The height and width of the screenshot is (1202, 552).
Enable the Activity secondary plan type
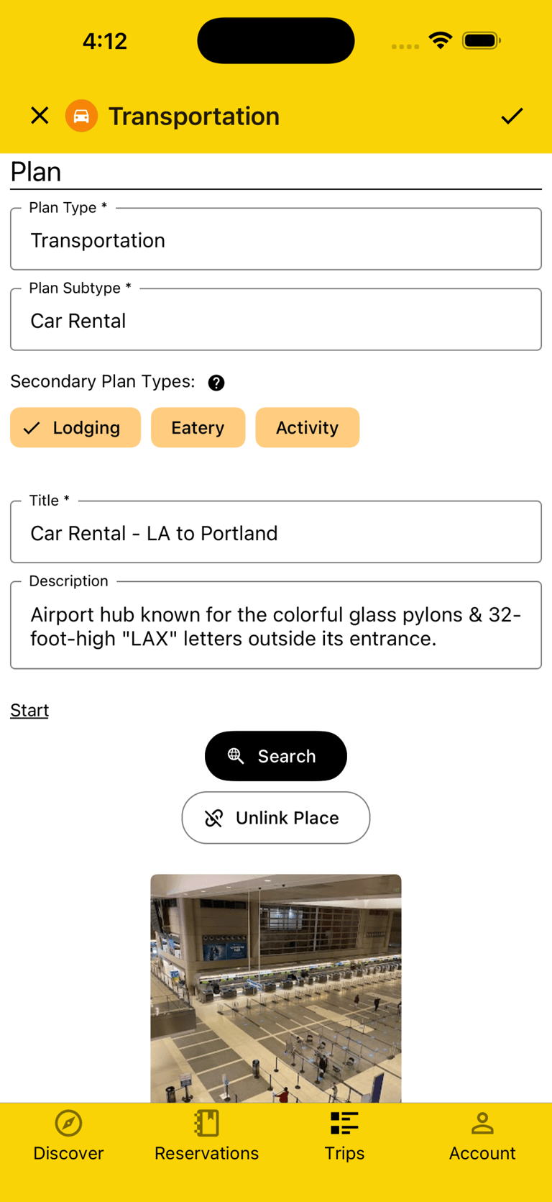pos(307,428)
